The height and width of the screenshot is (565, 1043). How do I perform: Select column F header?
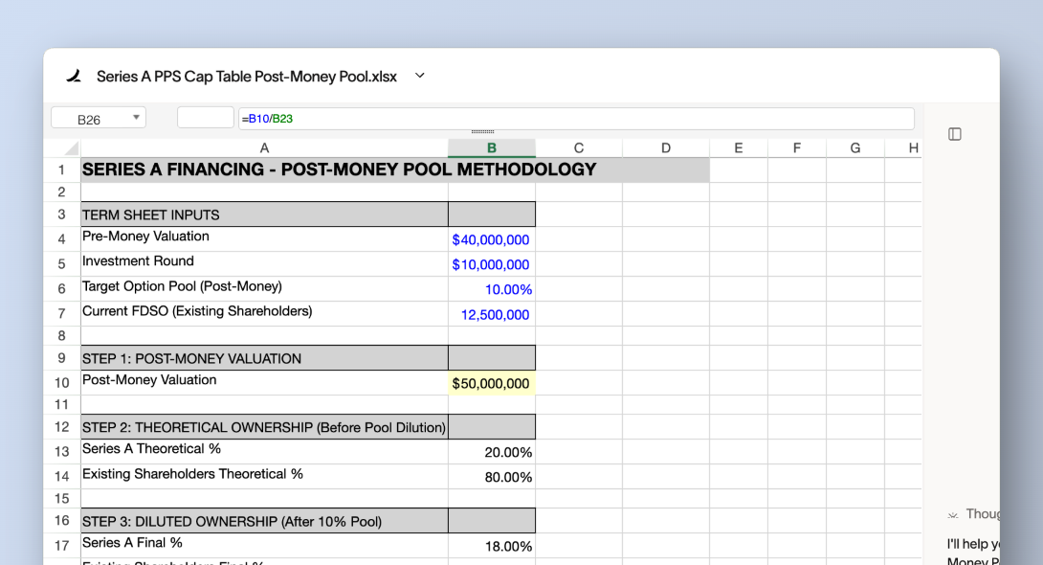coord(797,147)
